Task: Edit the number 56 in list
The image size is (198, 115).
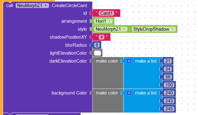Action: point(168,77)
